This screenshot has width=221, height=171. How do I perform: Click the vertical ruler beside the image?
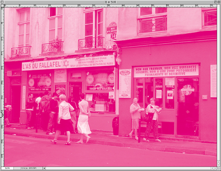[x=3, y=87]
